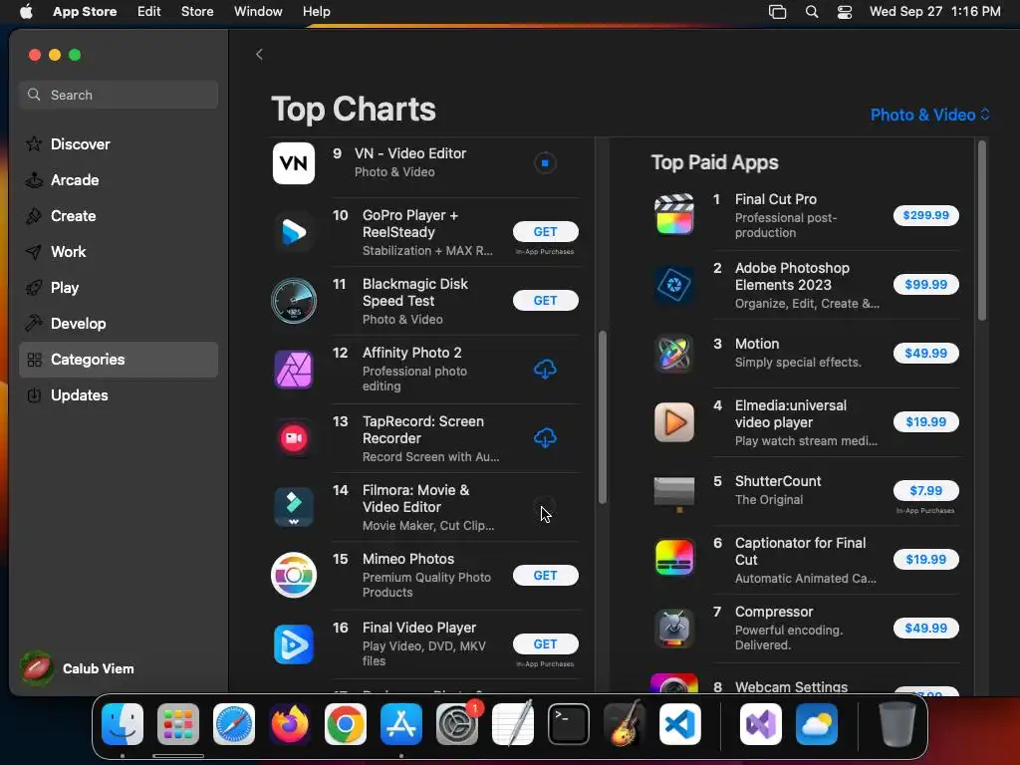Open the Apple menu
The width and height of the screenshot is (1020, 765).
click(26, 12)
